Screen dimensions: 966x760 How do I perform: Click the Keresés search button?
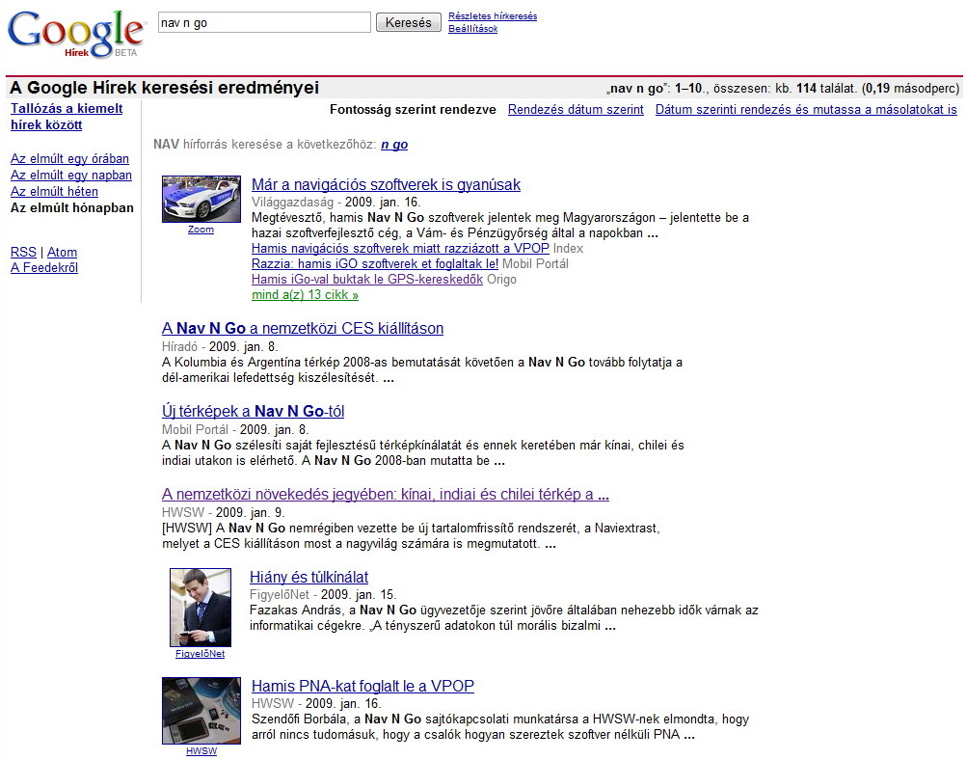point(409,22)
